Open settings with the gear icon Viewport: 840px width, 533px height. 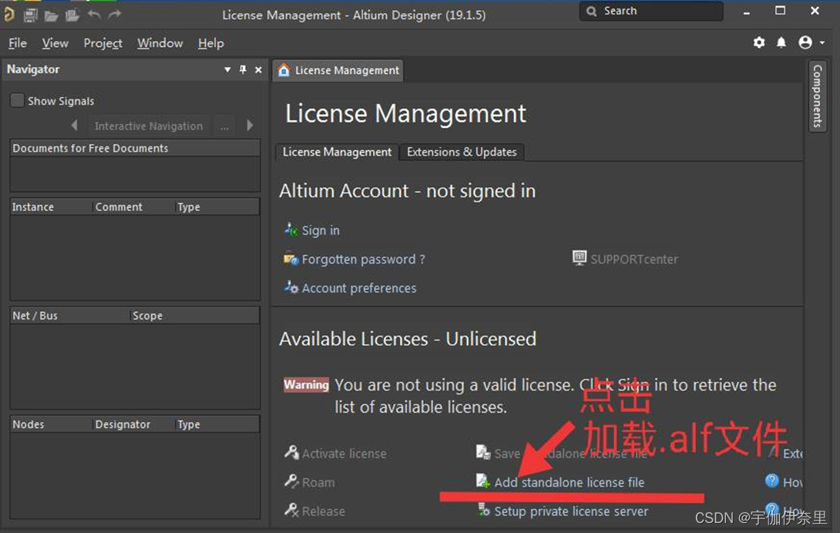point(758,42)
